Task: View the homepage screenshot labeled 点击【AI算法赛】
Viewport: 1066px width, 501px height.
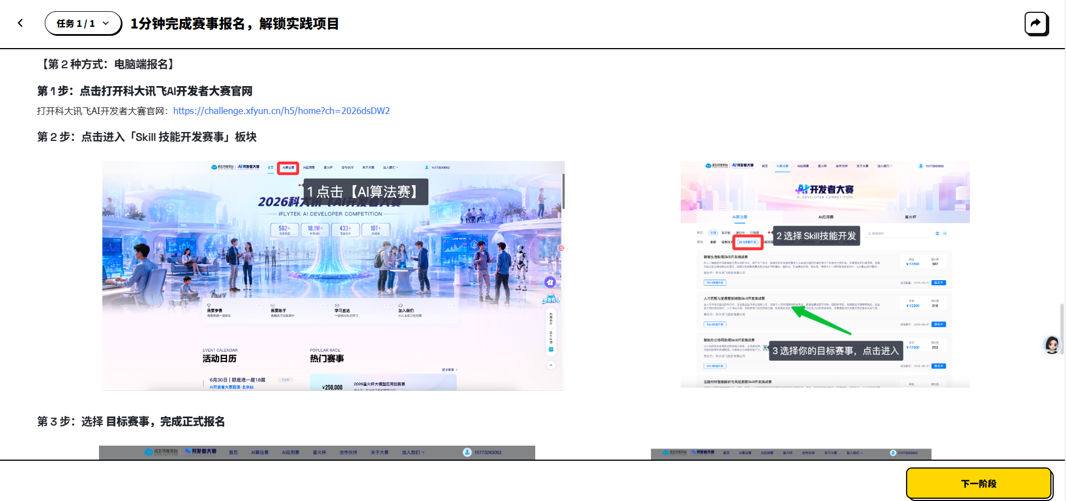Action: [333, 276]
